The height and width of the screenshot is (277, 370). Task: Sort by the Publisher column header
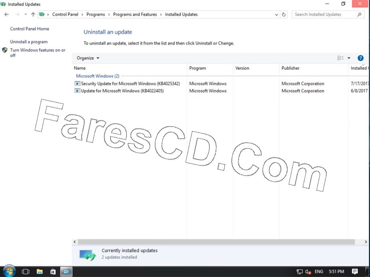[x=314, y=68]
